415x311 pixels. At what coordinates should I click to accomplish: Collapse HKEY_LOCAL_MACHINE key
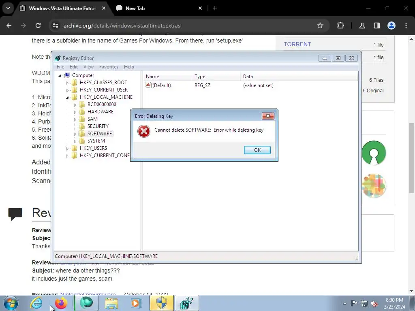pyautogui.click(x=68, y=97)
